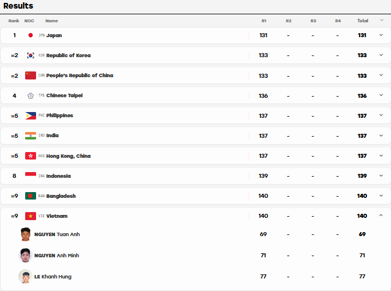The image size is (391, 291).
Task: Open NGUYEN Anh Minh's profile link
Action: pos(57,256)
